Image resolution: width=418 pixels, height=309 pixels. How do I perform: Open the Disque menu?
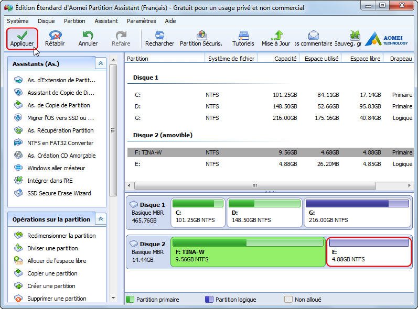point(46,21)
